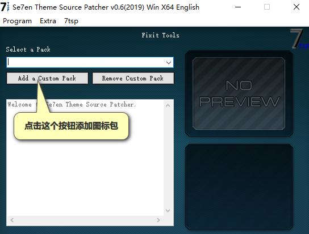The width and height of the screenshot is (309, 234).
Task: Minimize the Se7en Theme Source Patcher window
Action: point(238,7)
